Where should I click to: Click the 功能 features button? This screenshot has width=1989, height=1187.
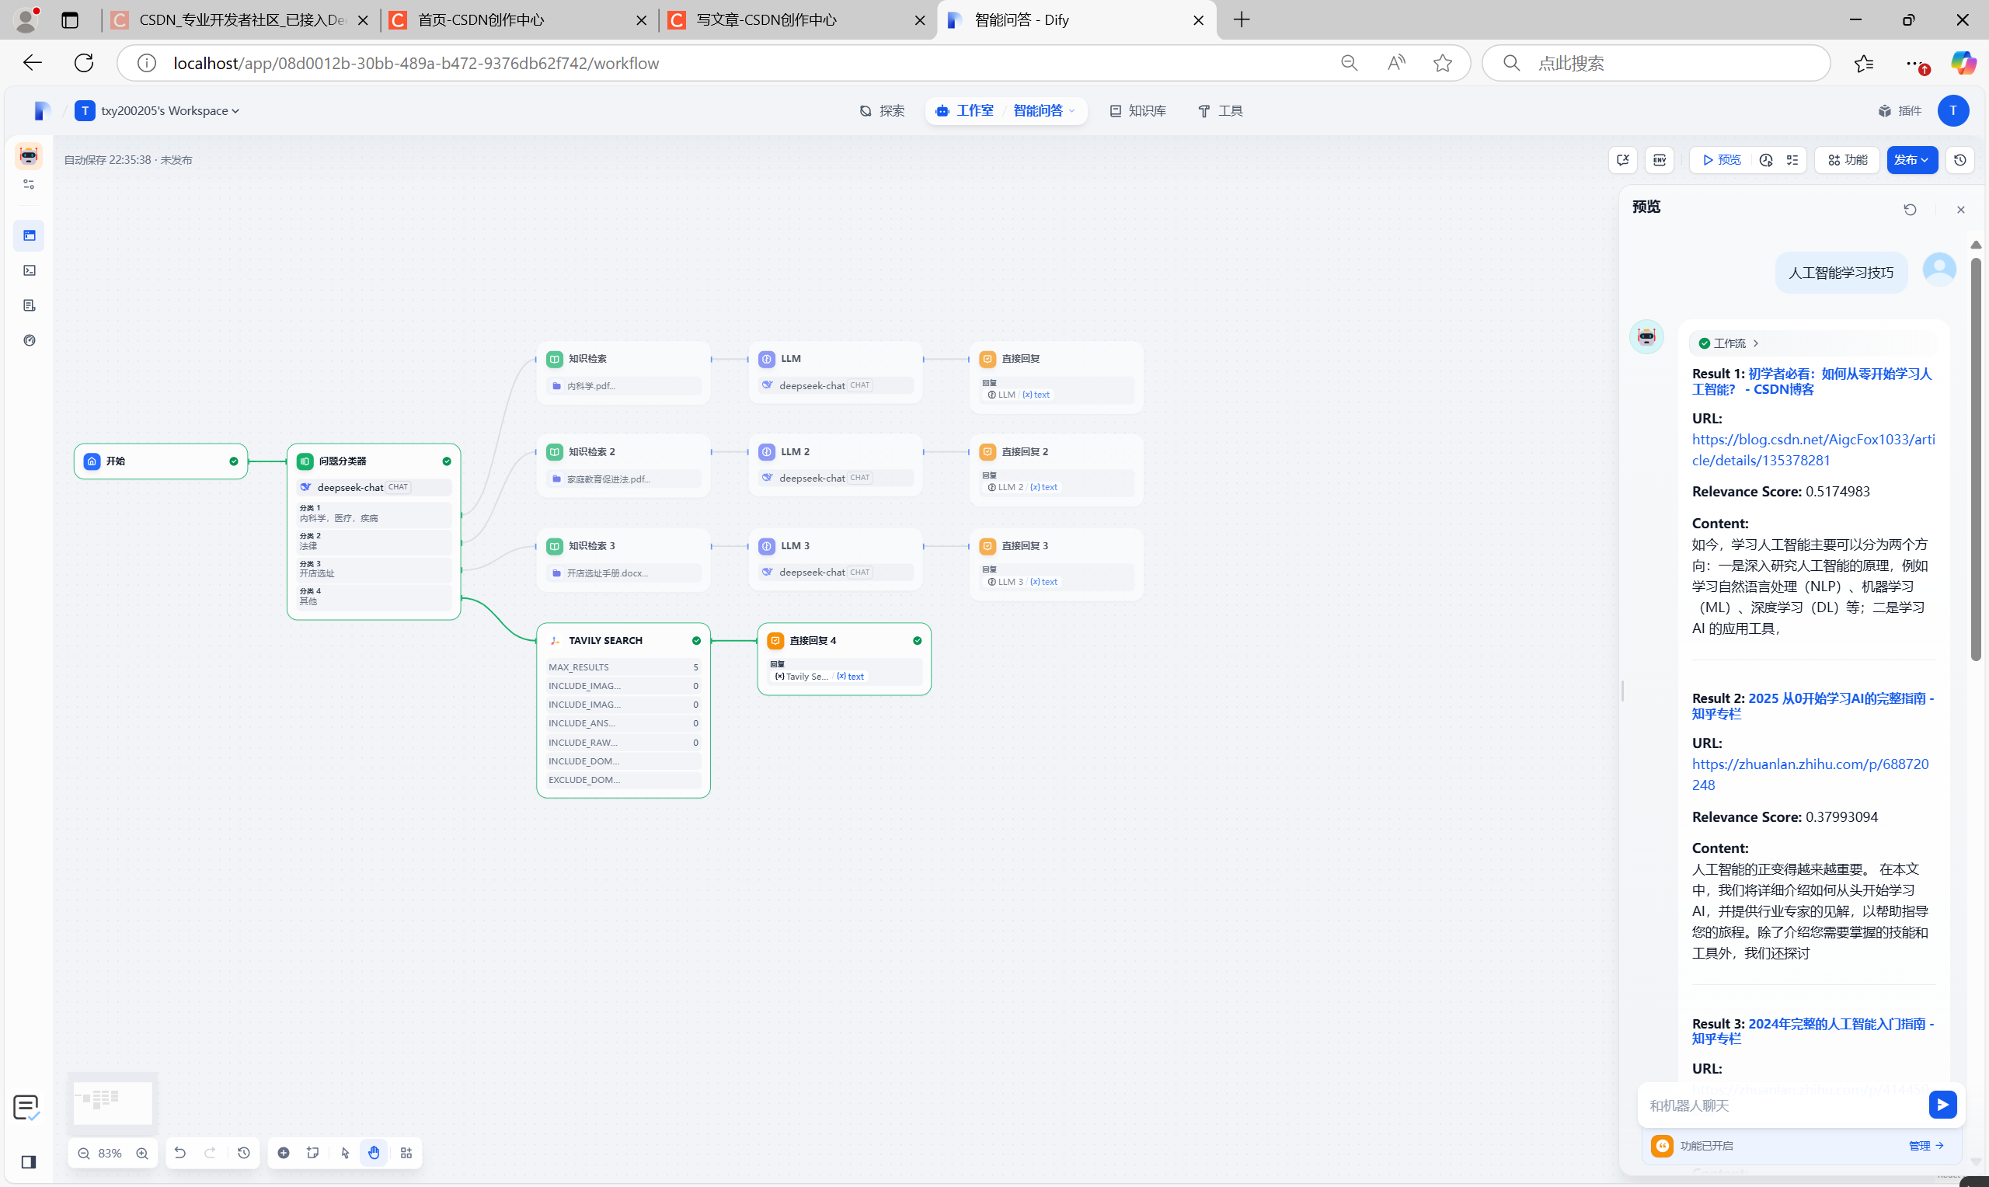[x=1847, y=160]
